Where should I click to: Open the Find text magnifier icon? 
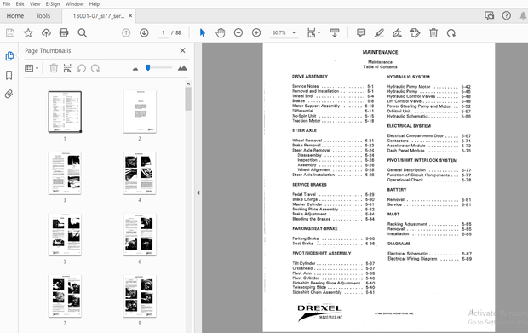[x=83, y=32]
